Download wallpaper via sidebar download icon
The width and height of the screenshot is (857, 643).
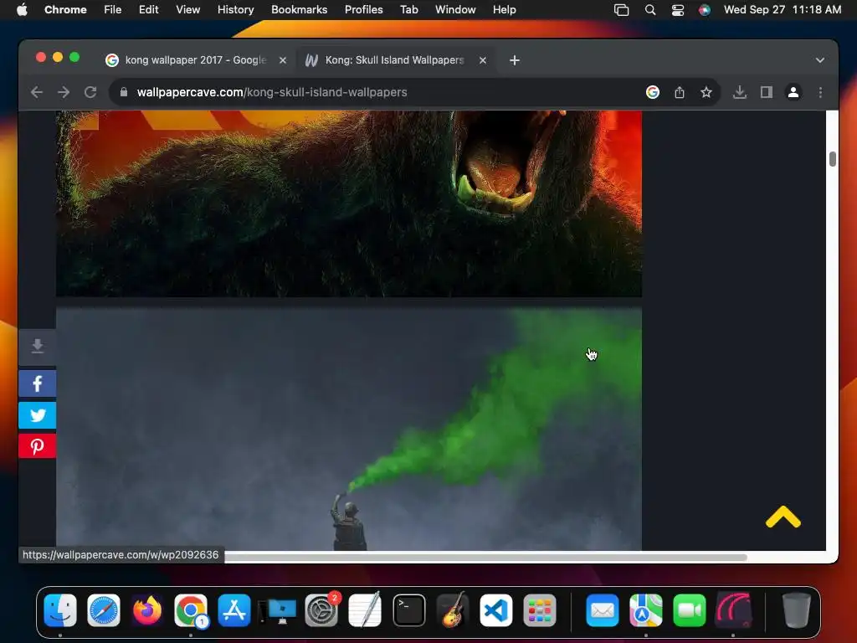point(37,347)
